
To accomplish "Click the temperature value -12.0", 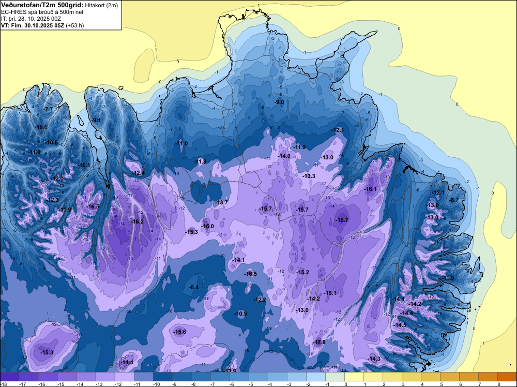I will coord(57,178).
